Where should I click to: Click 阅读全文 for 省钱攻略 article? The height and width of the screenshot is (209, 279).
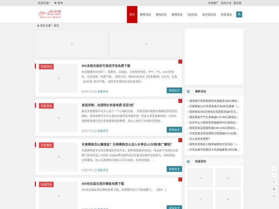174,130
